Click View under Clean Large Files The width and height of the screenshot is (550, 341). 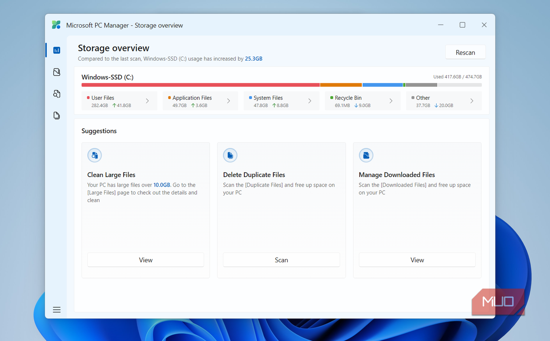click(146, 260)
